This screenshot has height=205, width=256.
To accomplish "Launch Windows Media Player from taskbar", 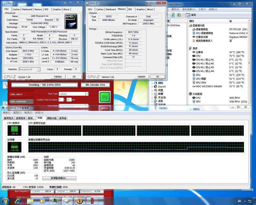I will pos(42,201).
